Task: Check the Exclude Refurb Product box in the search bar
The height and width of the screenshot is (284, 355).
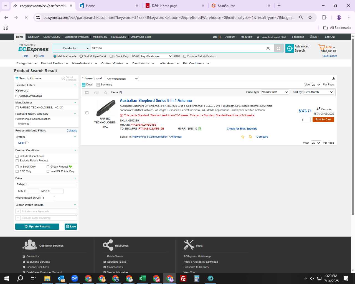Action: click(185, 56)
